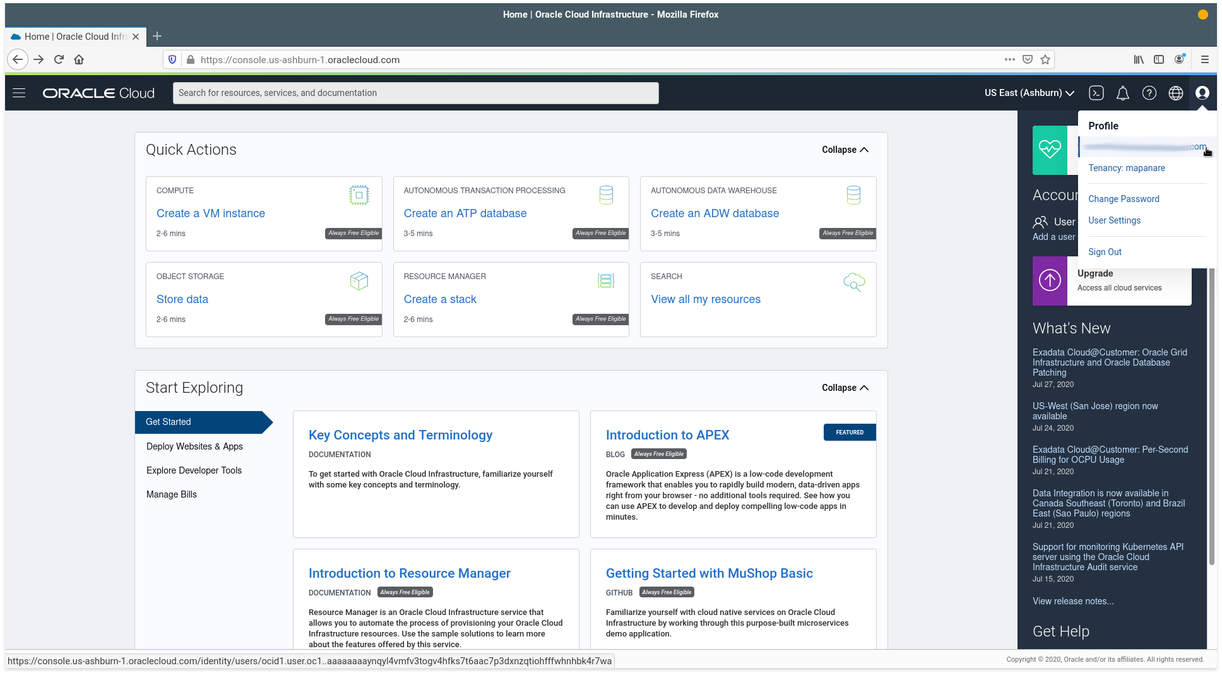Open Tenancy: mapanare in profile menu
Image resolution: width=1222 pixels, height=675 pixels.
pos(1127,168)
